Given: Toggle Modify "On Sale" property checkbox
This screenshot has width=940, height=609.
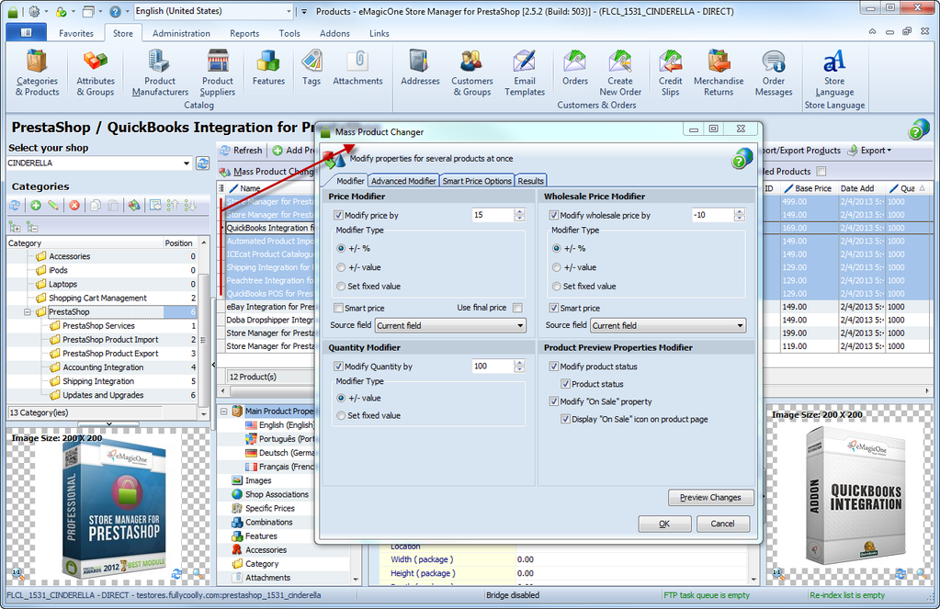Looking at the screenshot, I should pyautogui.click(x=553, y=401).
